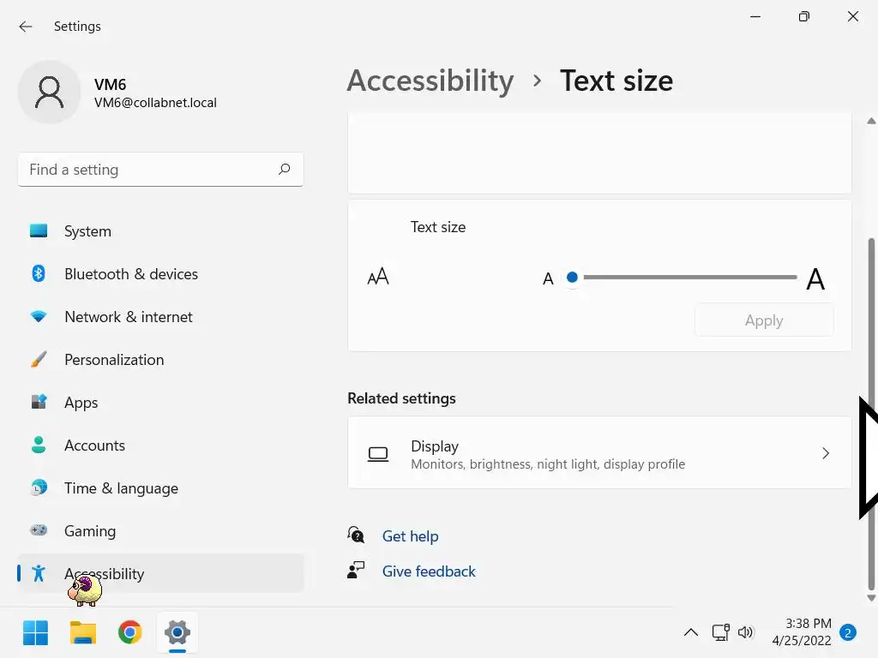Click the search magnifier icon

pos(284,170)
